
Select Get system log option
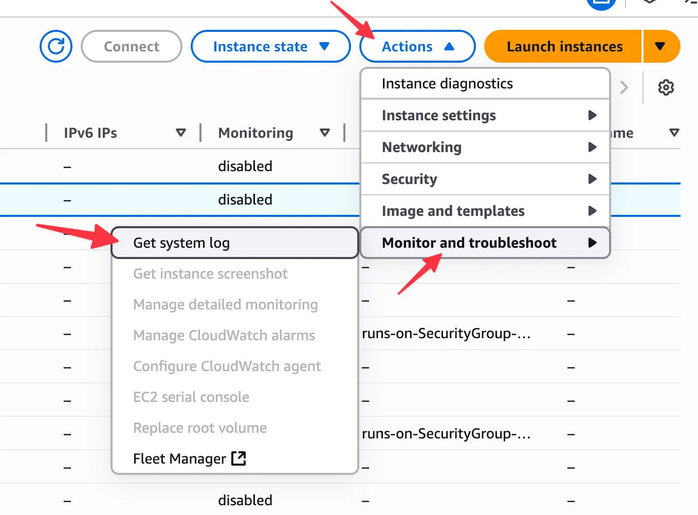[181, 243]
